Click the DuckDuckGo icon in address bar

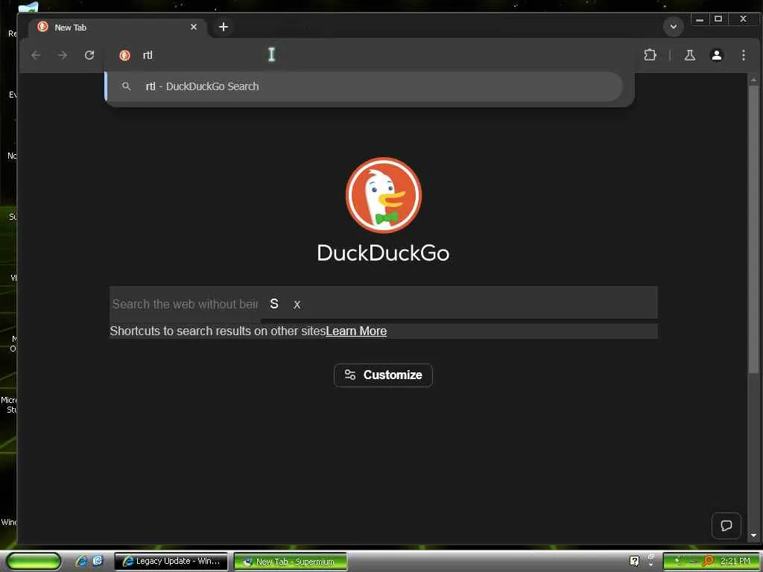pyautogui.click(x=124, y=55)
